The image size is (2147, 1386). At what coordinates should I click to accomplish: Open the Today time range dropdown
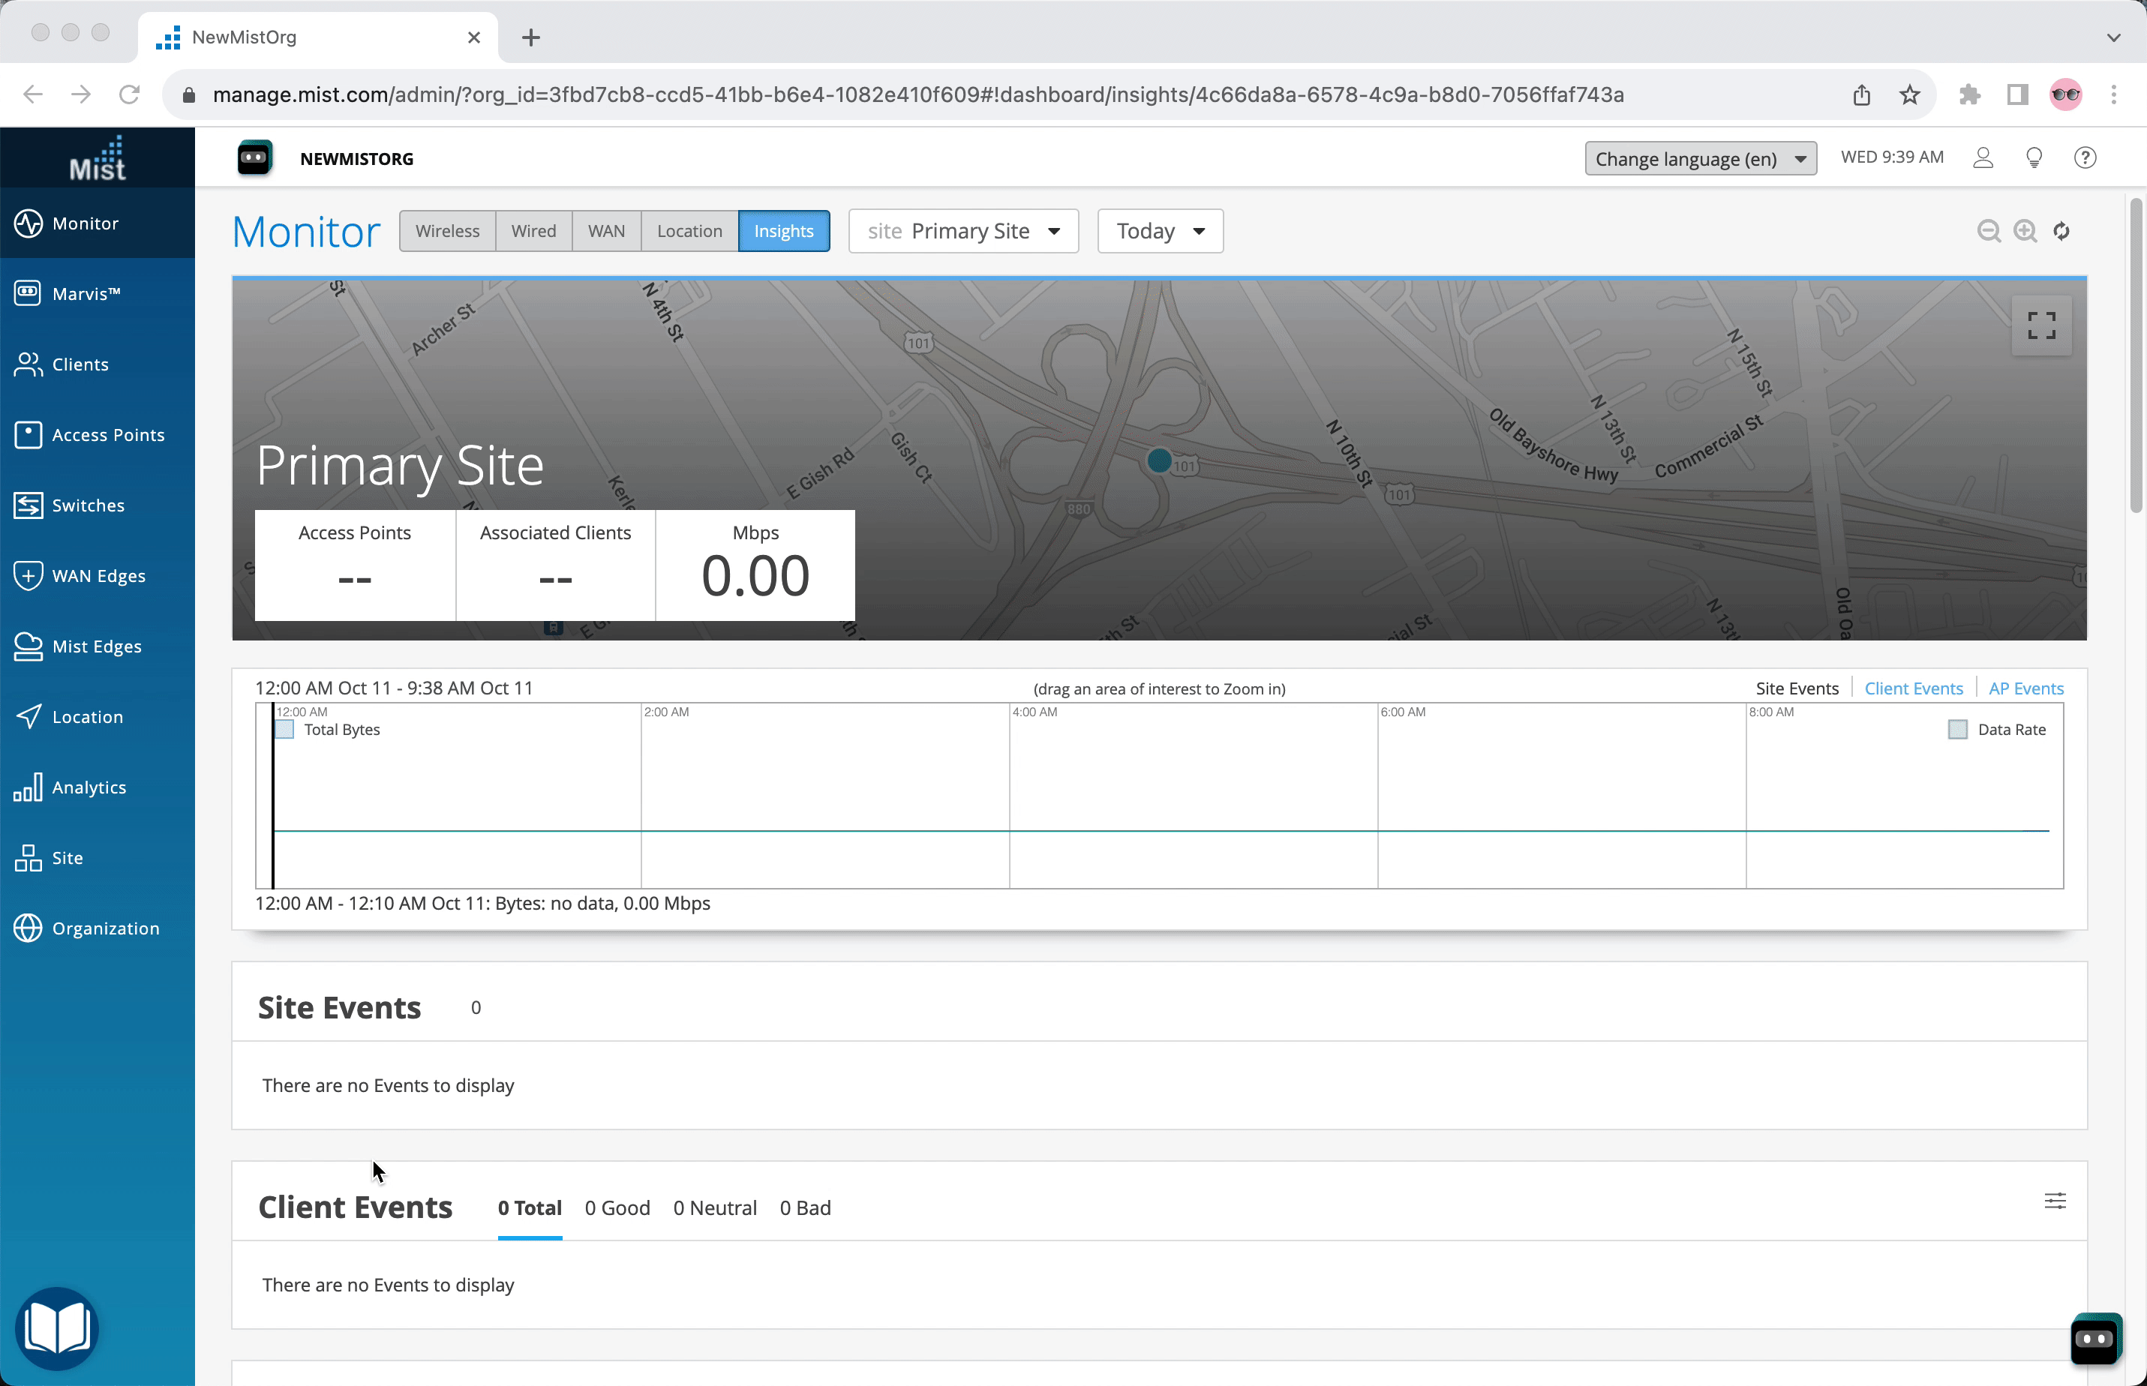click(x=1160, y=231)
